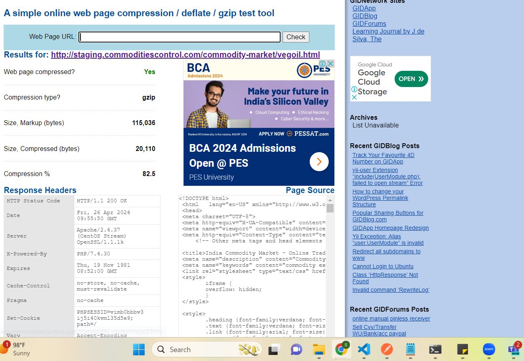Screen dimensions: 524x361
Task: Close the Google Cloud Storage ad
Action: click(x=354, y=97)
